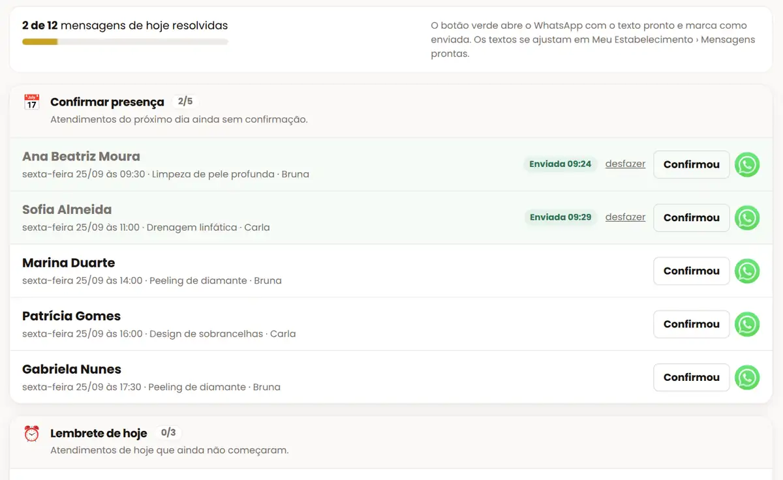The image size is (783, 480).
Task: Undo sent message for Sofia Almeida
Action: click(x=625, y=217)
